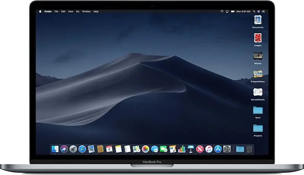Open Safari compass icon in Dock
Image resolution: width=304 pixels, height=175 pixels.
(x=82, y=149)
